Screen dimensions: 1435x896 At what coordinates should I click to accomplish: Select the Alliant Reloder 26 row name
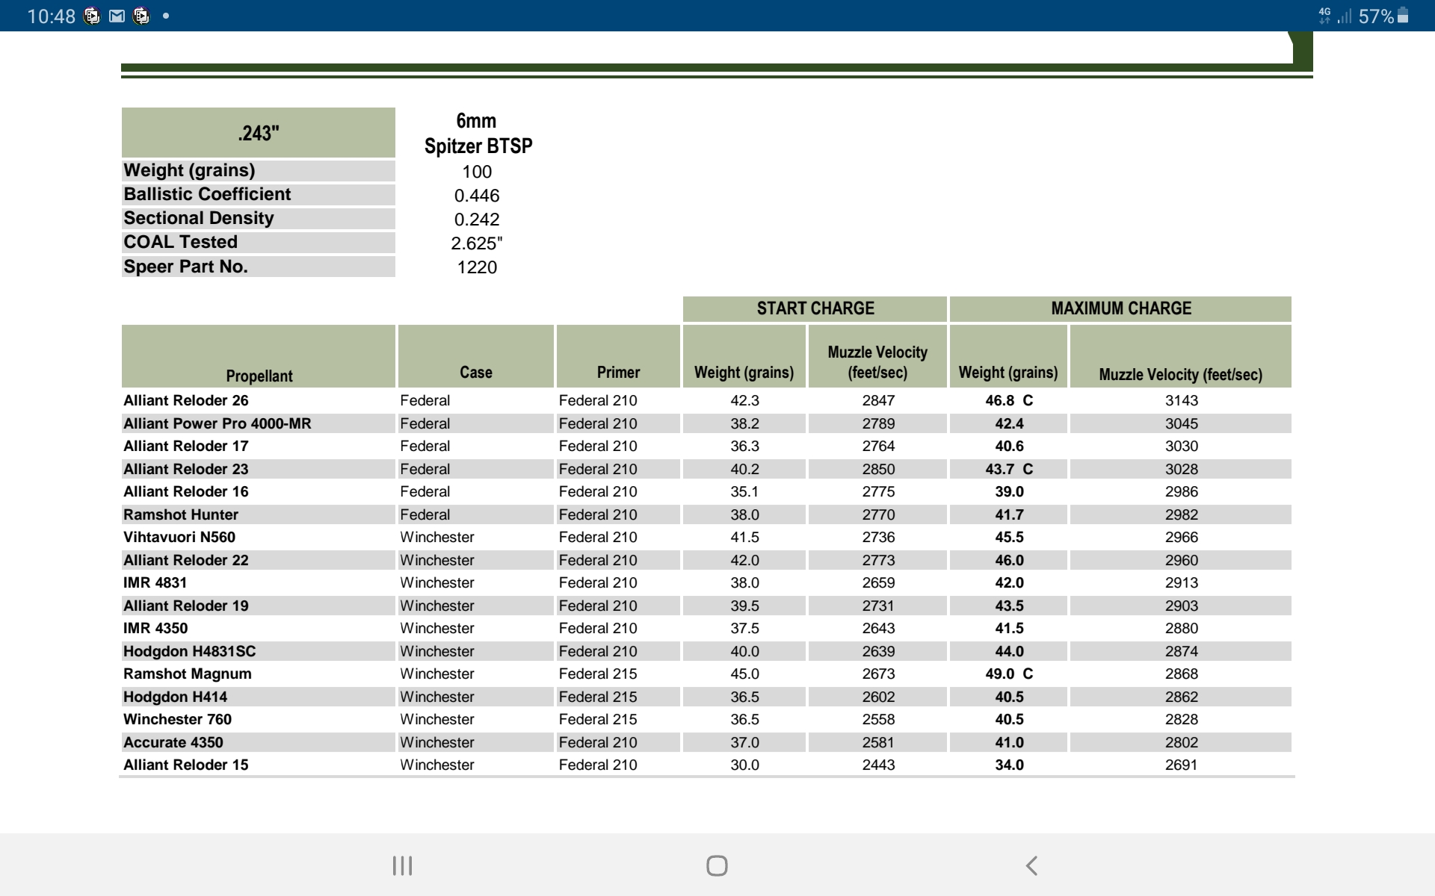(x=186, y=400)
